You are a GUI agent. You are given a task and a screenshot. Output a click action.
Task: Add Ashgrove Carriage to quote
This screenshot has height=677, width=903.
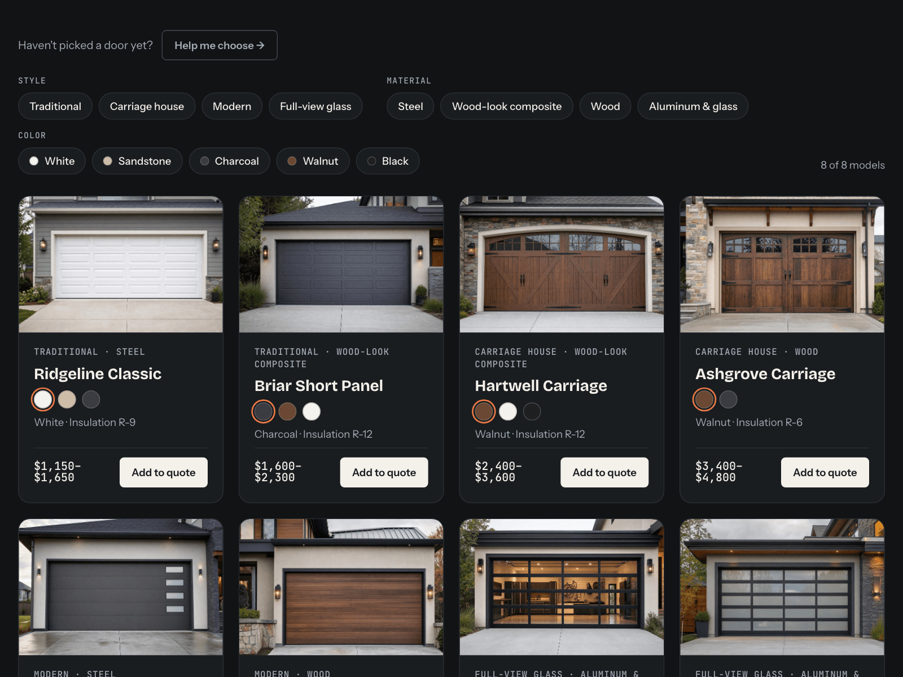pos(825,472)
